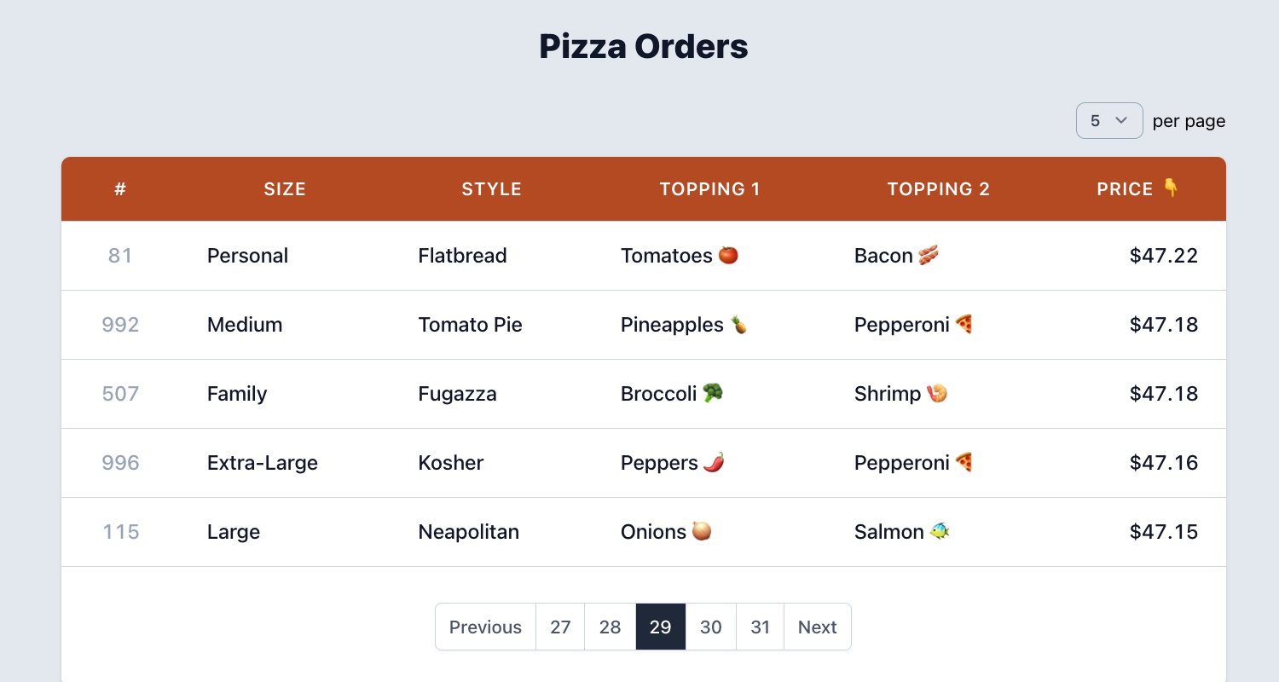Click the bacon emoji beside Bacon
The image size is (1279, 682).
point(929,255)
